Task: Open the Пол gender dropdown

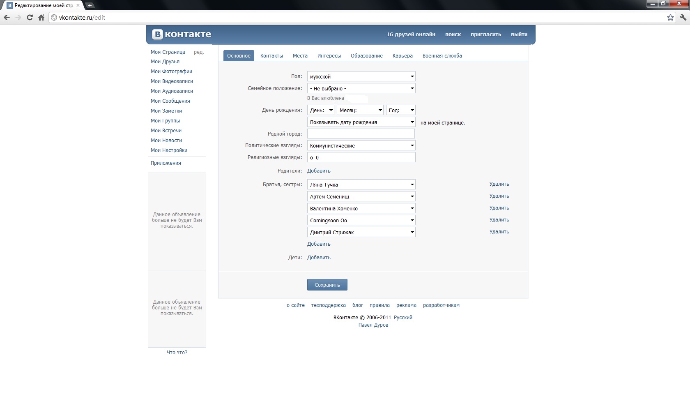Action: pyautogui.click(x=361, y=76)
